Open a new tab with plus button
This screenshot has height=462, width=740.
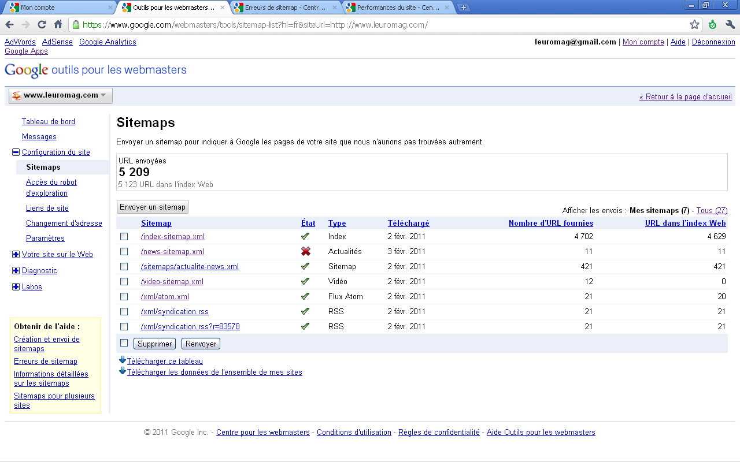tap(463, 8)
